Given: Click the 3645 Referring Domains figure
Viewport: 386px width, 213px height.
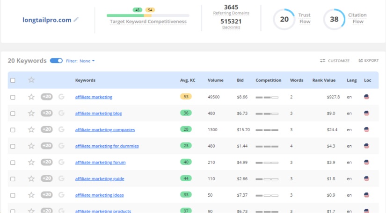Looking at the screenshot, I should pos(231,7).
